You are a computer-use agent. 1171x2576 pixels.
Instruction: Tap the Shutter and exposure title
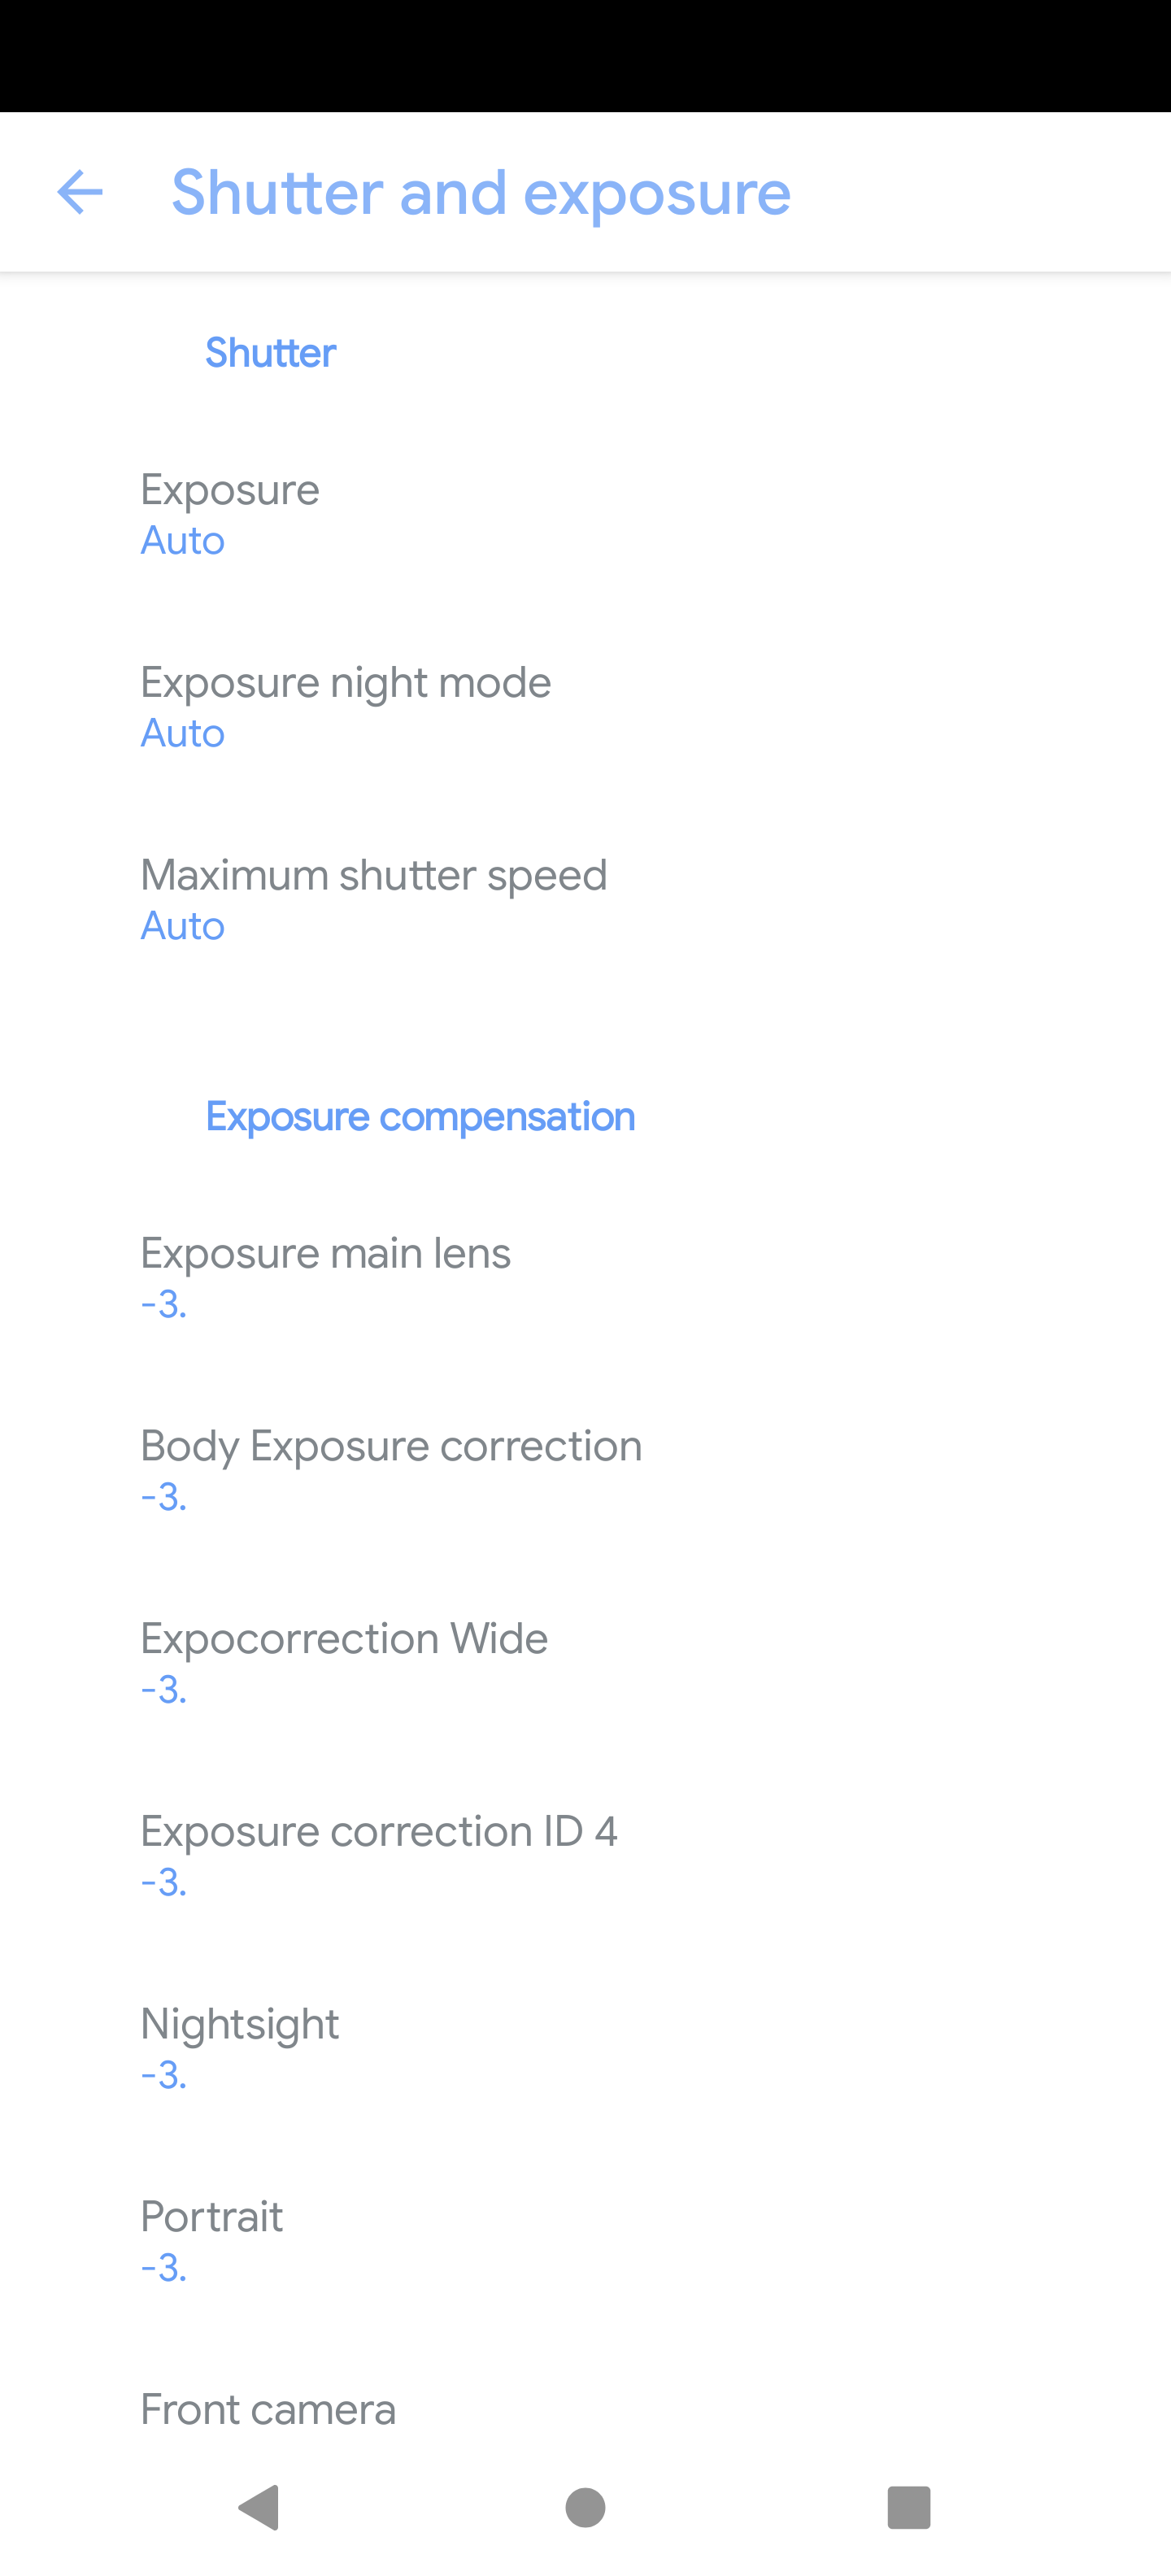(x=481, y=192)
